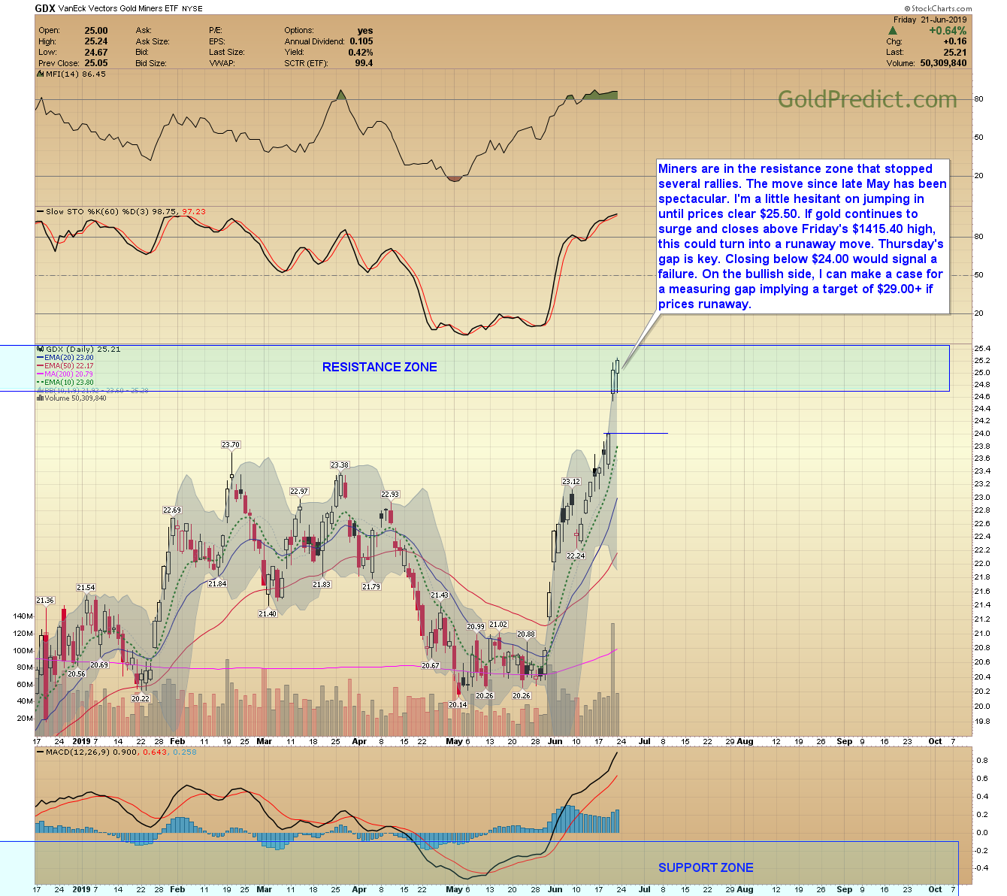Click the Options value "yes"
The image size is (1007, 896).
(365, 31)
